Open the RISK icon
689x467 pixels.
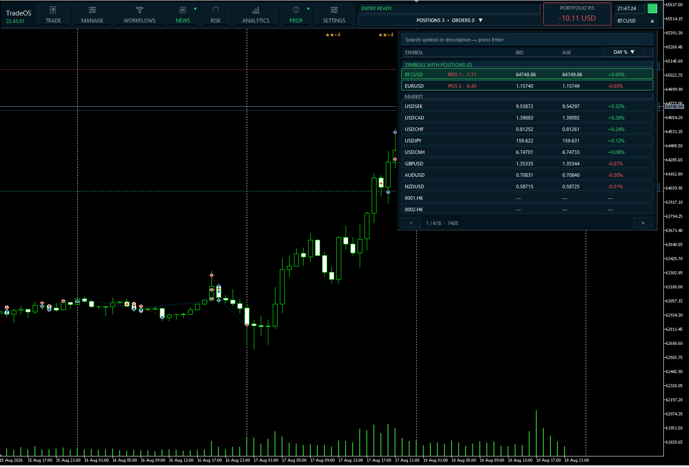(216, 10)
